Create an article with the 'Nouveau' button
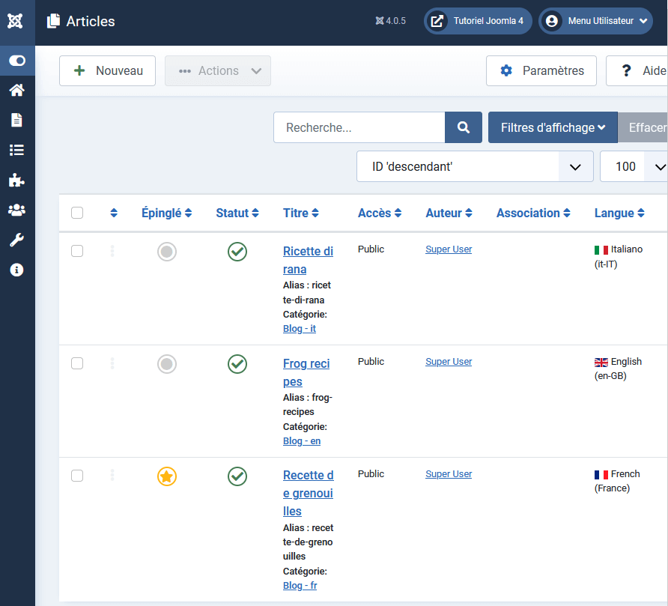This screenshot has height=606, width=668. point(107,70)
